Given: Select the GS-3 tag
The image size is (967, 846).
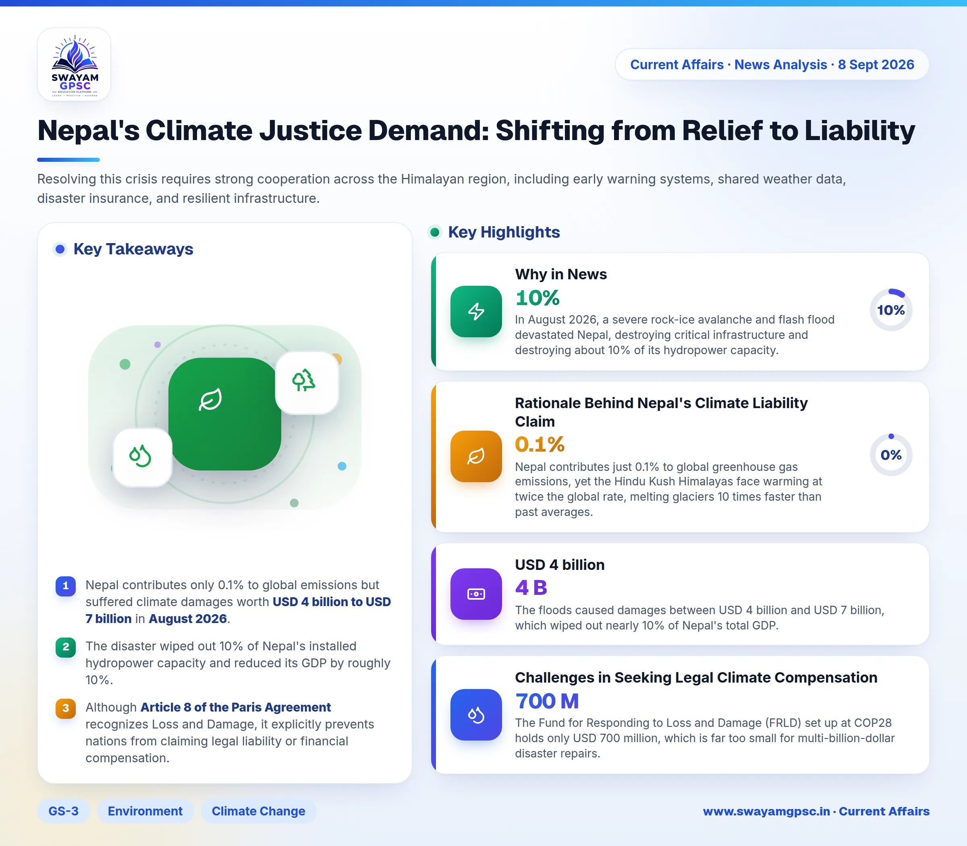Looking at the screenshot, I should point(63,811).
